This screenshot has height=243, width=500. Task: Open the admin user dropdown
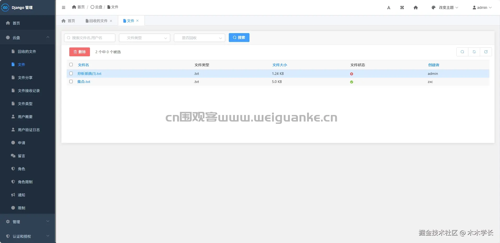(482, 8)
